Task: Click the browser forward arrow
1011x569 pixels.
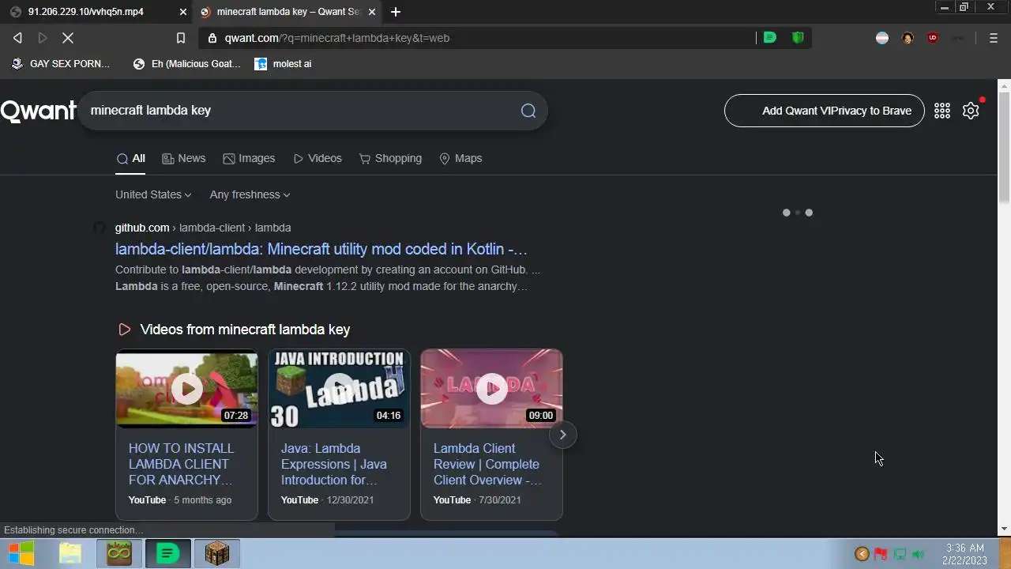Action: pos(43,38)
